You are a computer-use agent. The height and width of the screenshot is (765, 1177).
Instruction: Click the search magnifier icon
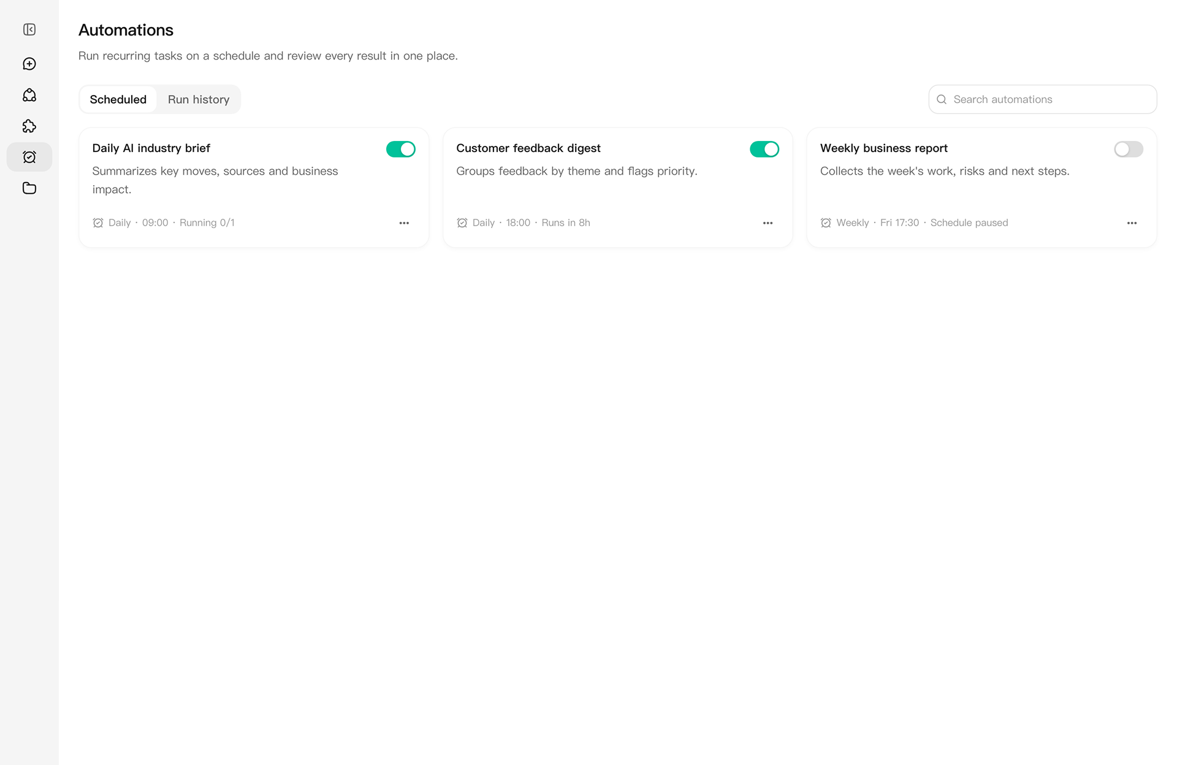tap(942, 99)
